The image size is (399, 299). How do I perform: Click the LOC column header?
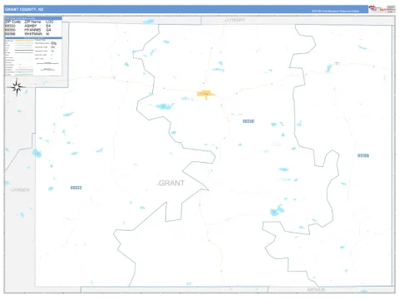[x=50, y=22]
